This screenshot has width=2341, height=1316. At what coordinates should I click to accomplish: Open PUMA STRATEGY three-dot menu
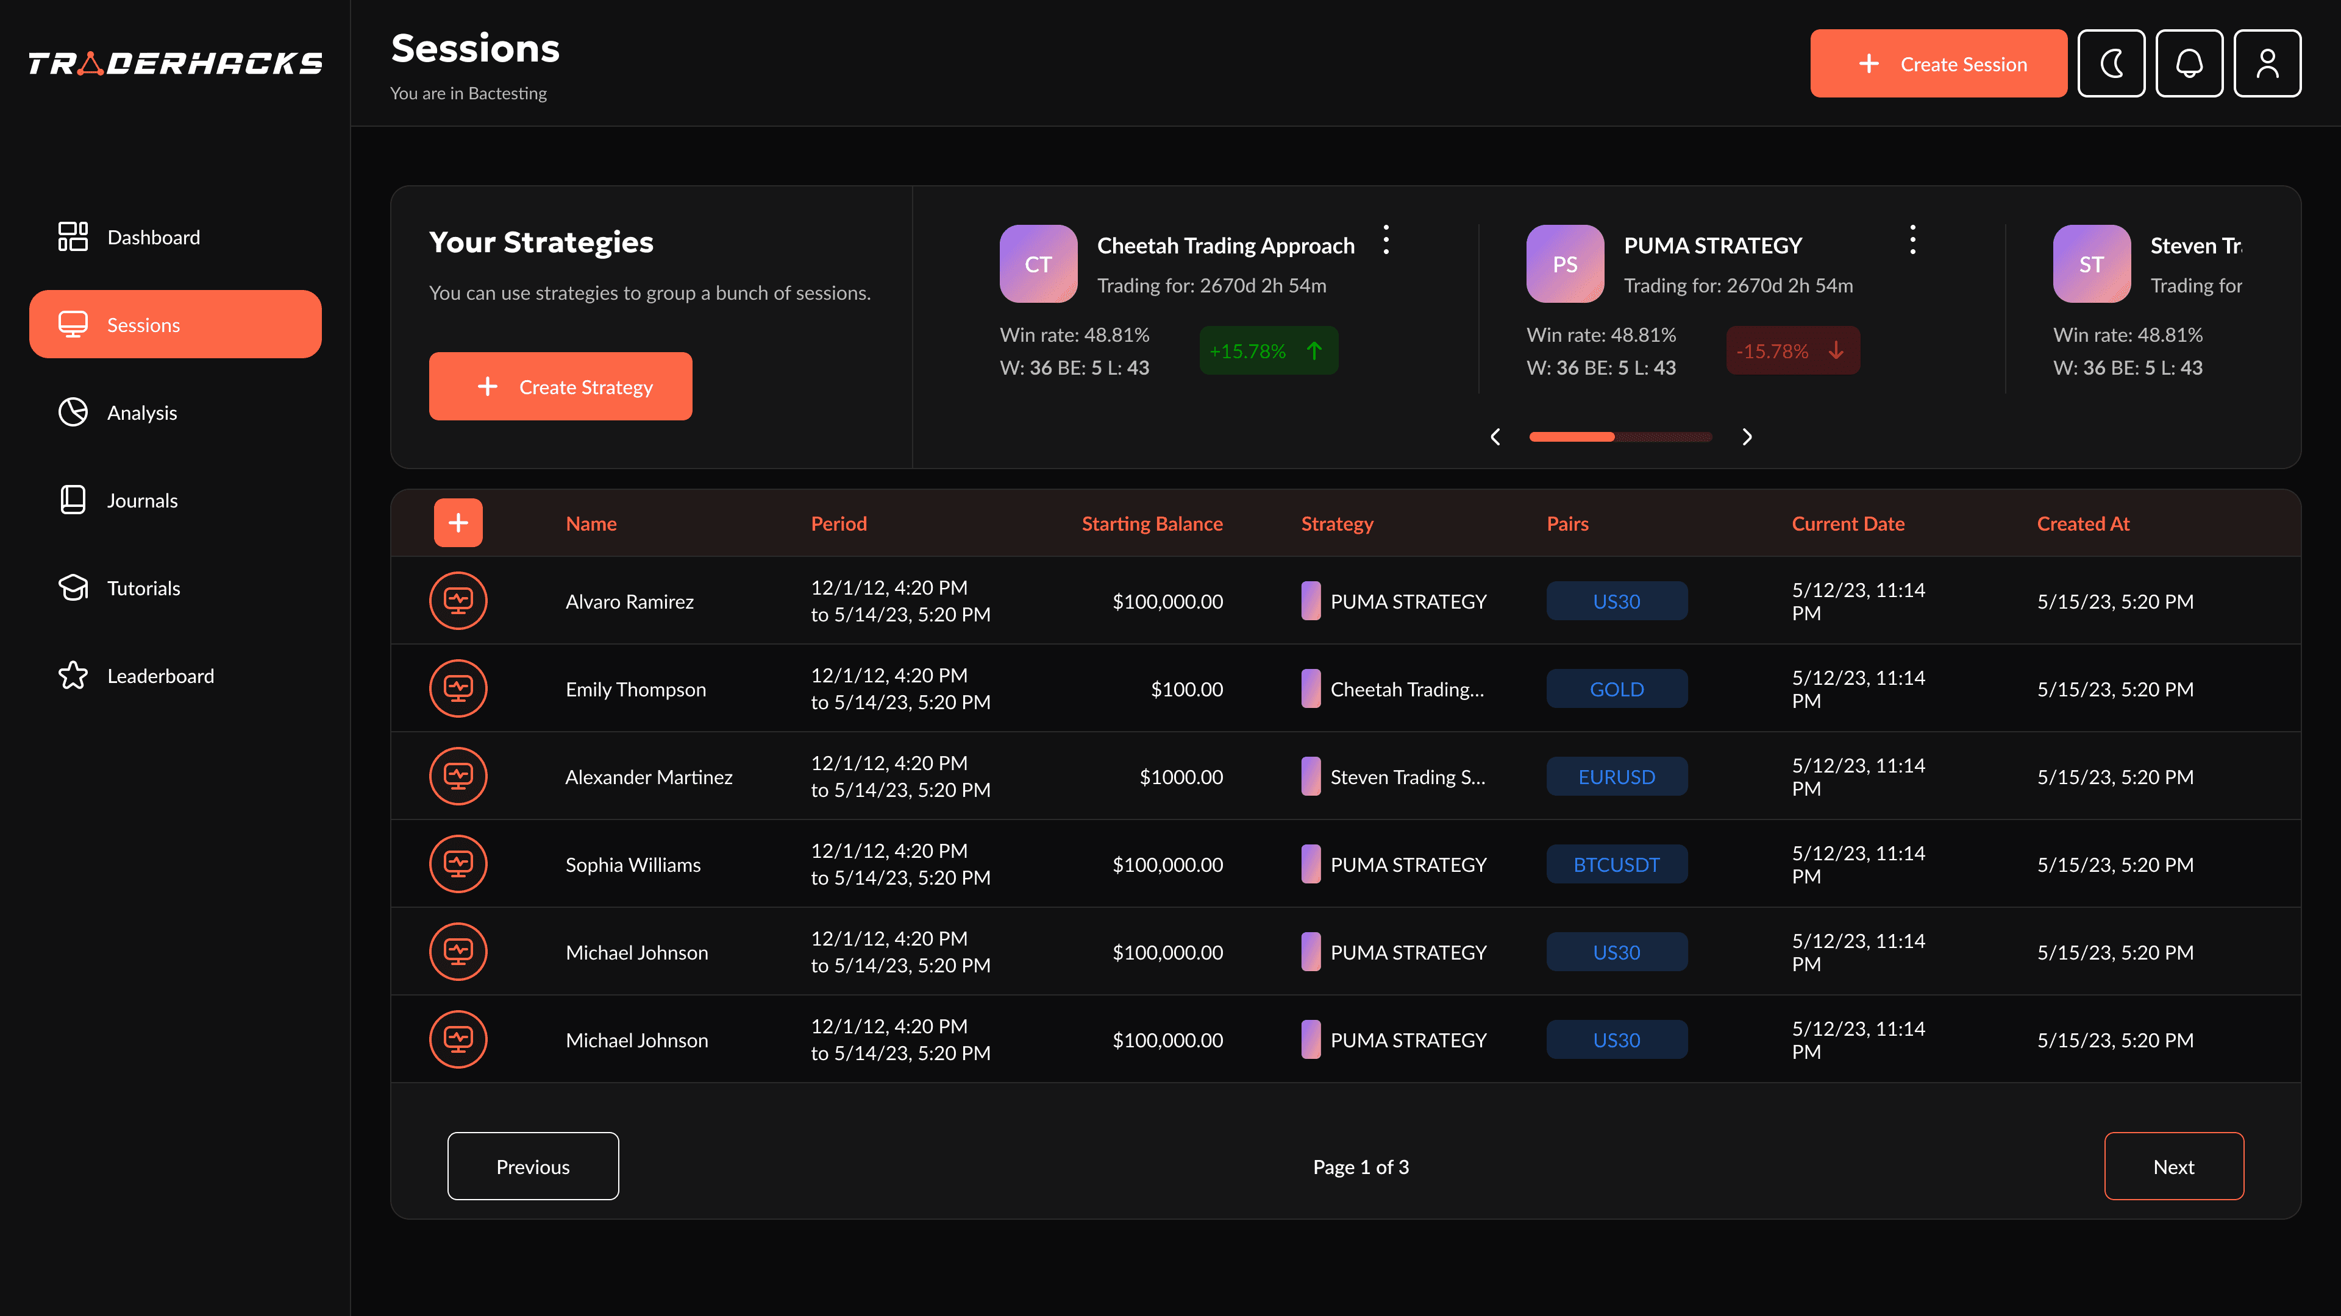coord(1912,240)
